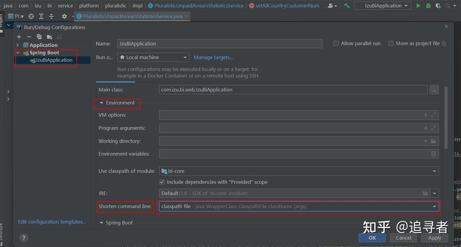Uncheck Include dependencies with Provided scope
The height and width of the screenshot is (247, 461).
[x=162, y=182]
